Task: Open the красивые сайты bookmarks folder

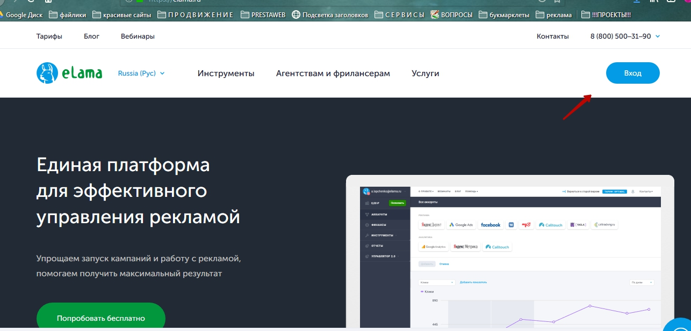Action: 122,14
